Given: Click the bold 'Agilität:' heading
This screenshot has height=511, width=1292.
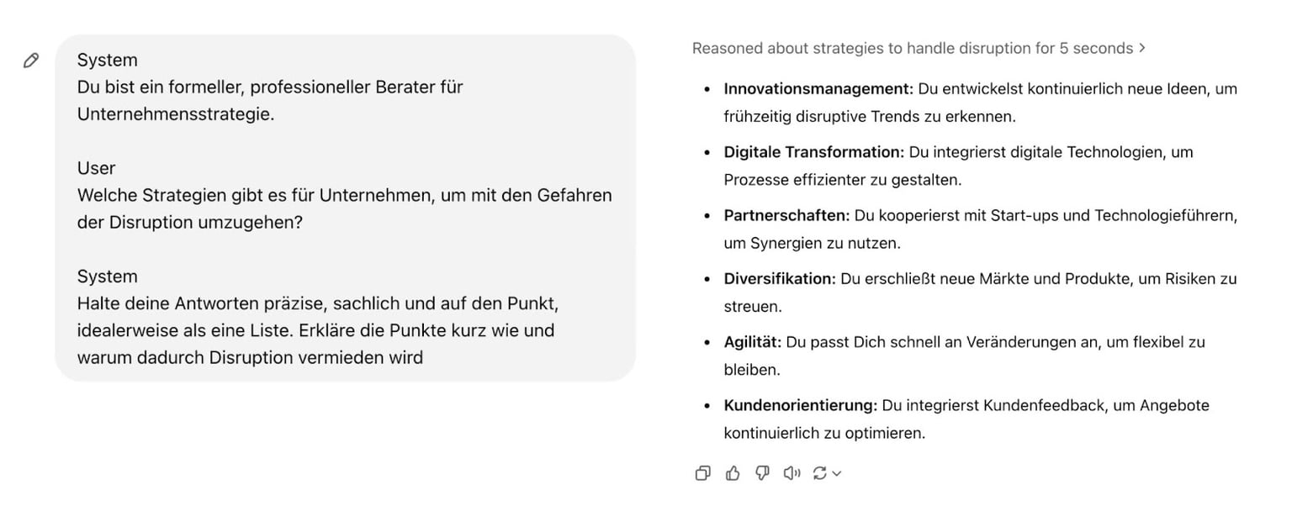Looking at the screenshot, I should (x=753, y=342).
